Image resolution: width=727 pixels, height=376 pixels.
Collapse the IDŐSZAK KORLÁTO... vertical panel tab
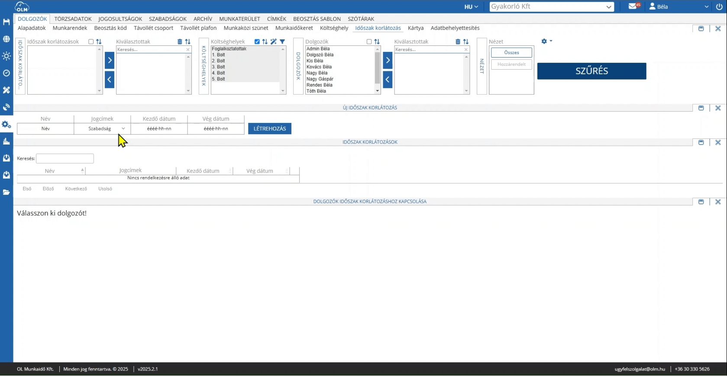click(20, 66)
